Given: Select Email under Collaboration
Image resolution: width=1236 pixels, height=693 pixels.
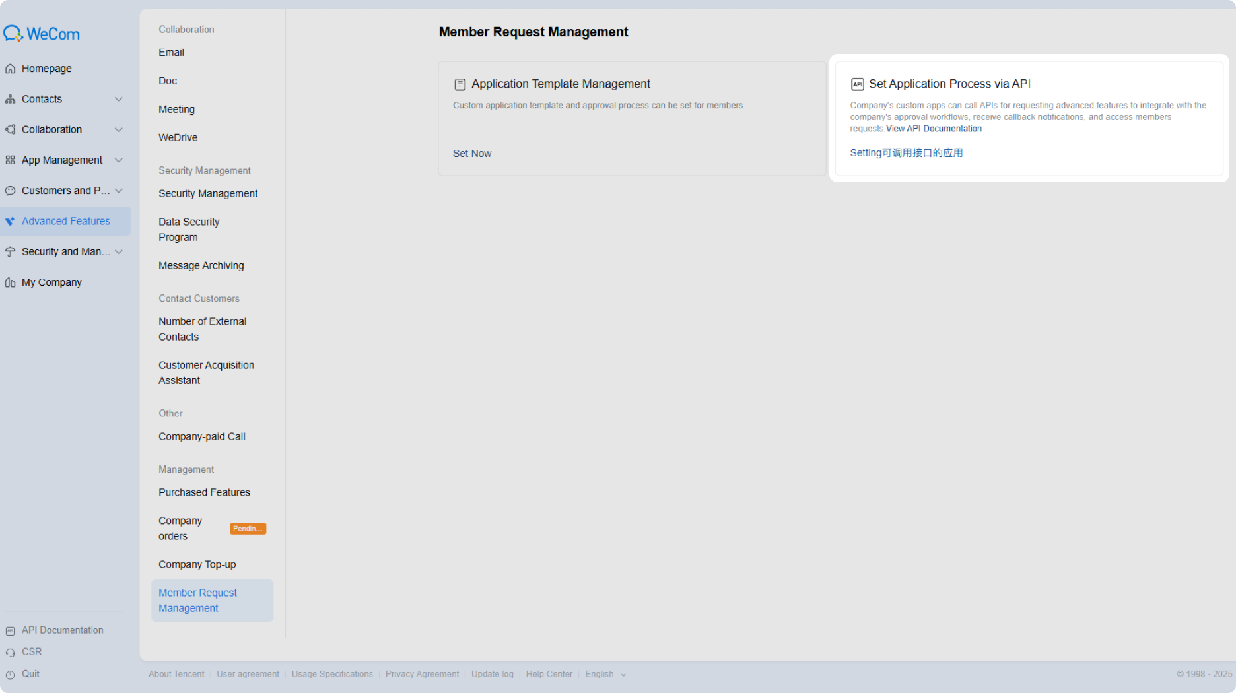Looking at the screenshot, I should coord(172,53).
